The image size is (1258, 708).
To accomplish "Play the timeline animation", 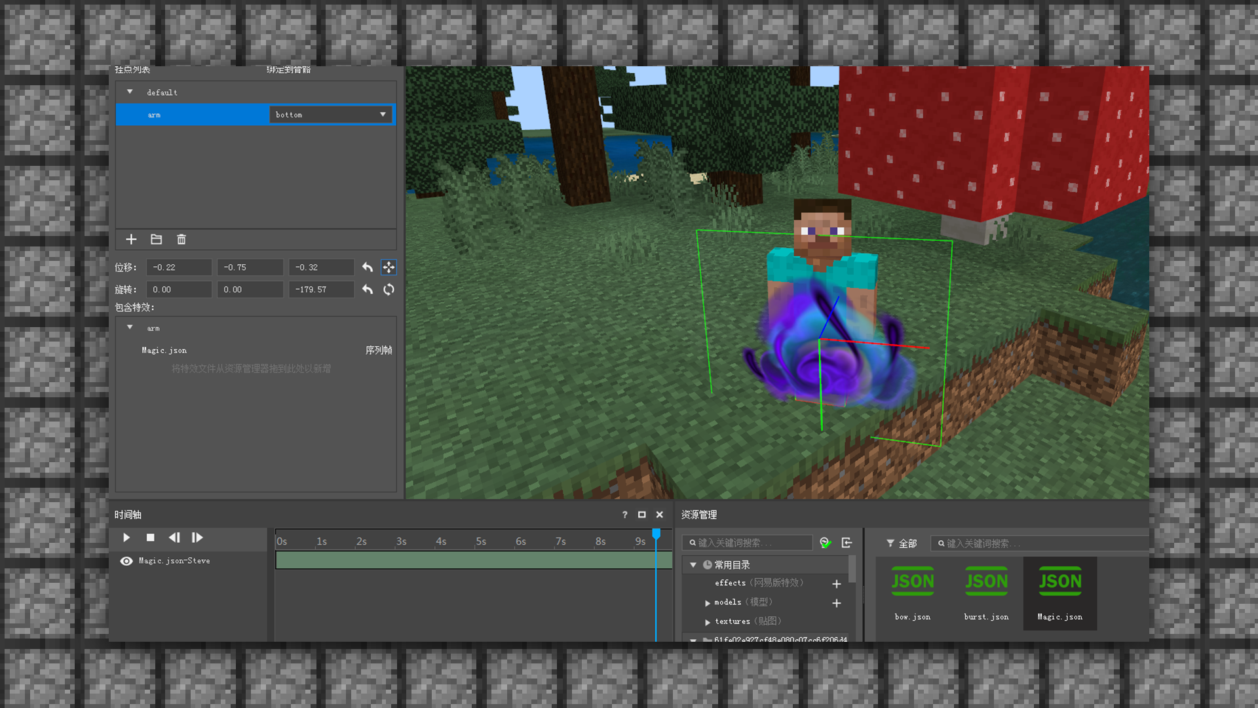I will tap(126, 538).
